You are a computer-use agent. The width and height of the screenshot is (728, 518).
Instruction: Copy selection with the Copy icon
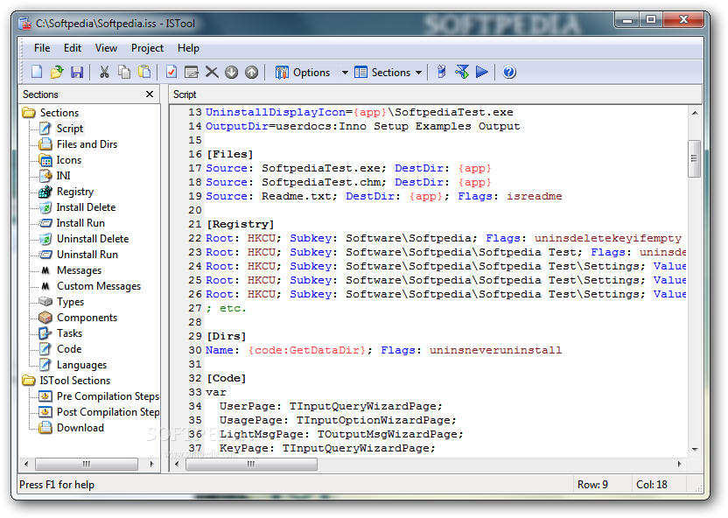124,72
